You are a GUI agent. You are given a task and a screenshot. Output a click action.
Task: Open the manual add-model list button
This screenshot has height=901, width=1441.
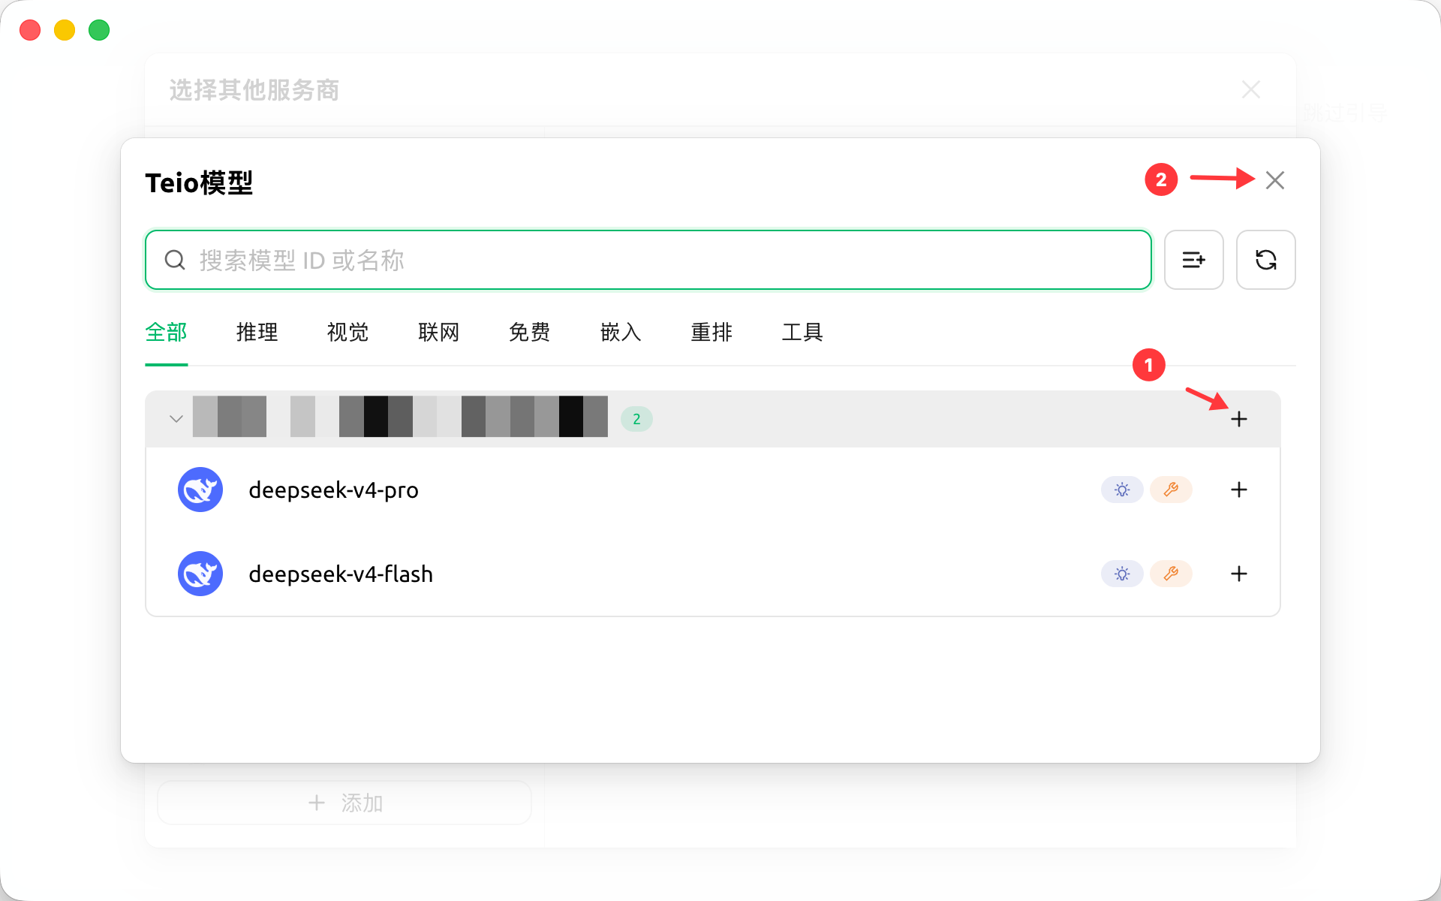pos(1193,260)
